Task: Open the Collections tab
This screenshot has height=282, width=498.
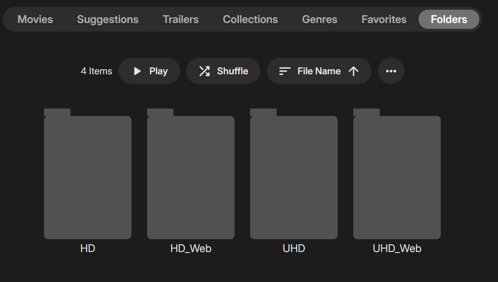Action: (x=250, y=19)
